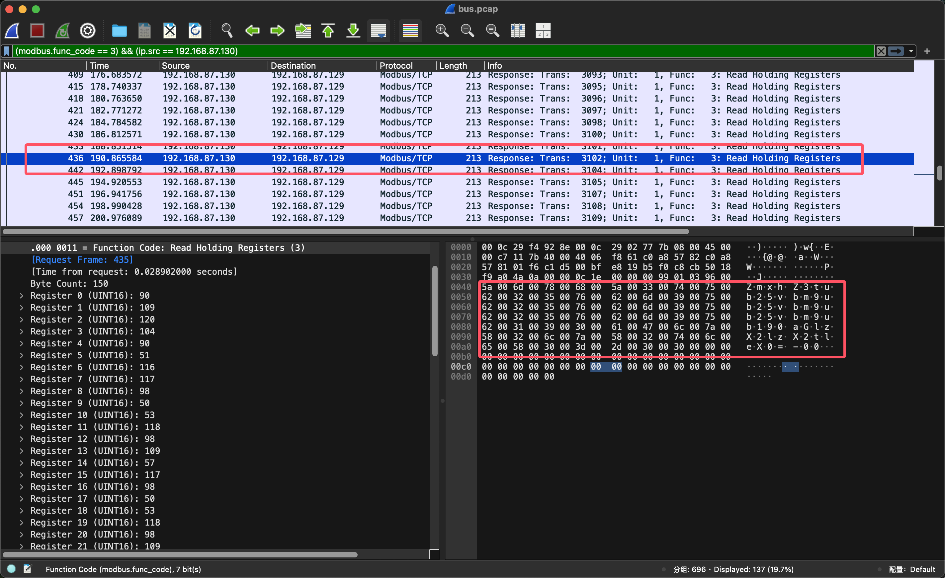Viewport: 945px width, 578px height.
Task: Expand Register 3 (UINT16): 104
Action: (x=22, y=331)
